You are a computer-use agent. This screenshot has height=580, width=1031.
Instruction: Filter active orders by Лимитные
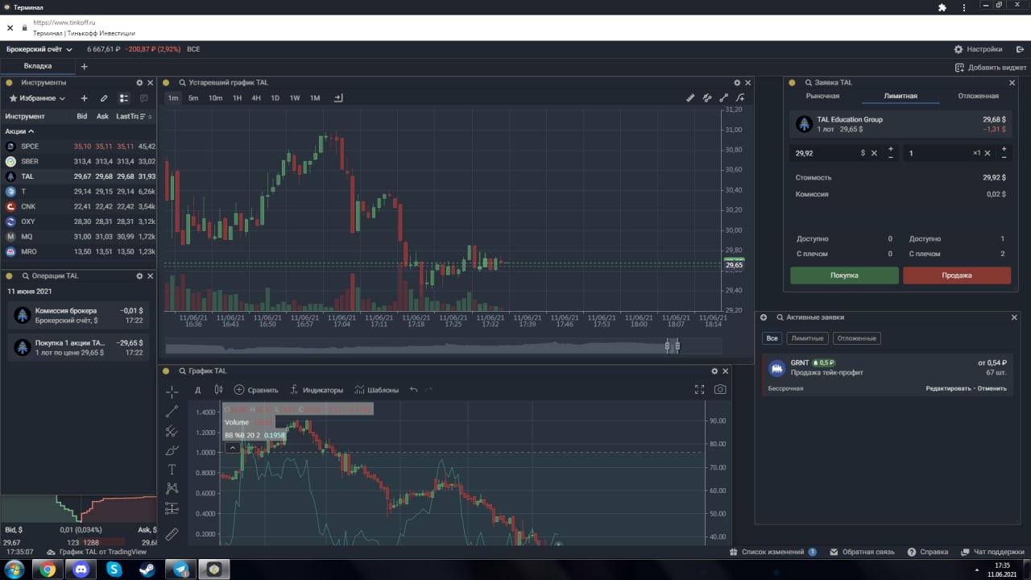(807, 338)
